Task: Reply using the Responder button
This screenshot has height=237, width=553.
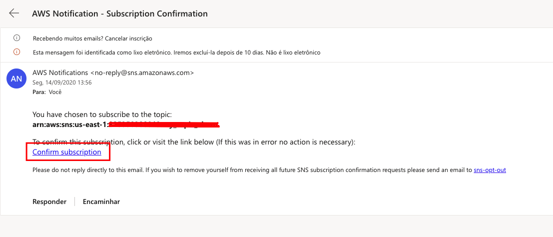Action: [x=49, y=201]
